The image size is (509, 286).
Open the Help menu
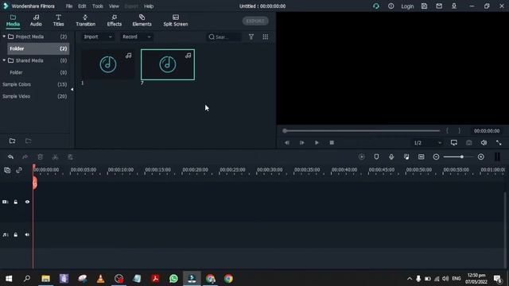tap(149, 6)
